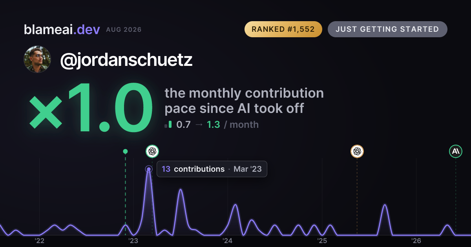Open the jordanschuetz profile avatar
Image resolution: width=471 pixels, height=247 pixels.
click(x=37, y=59)
